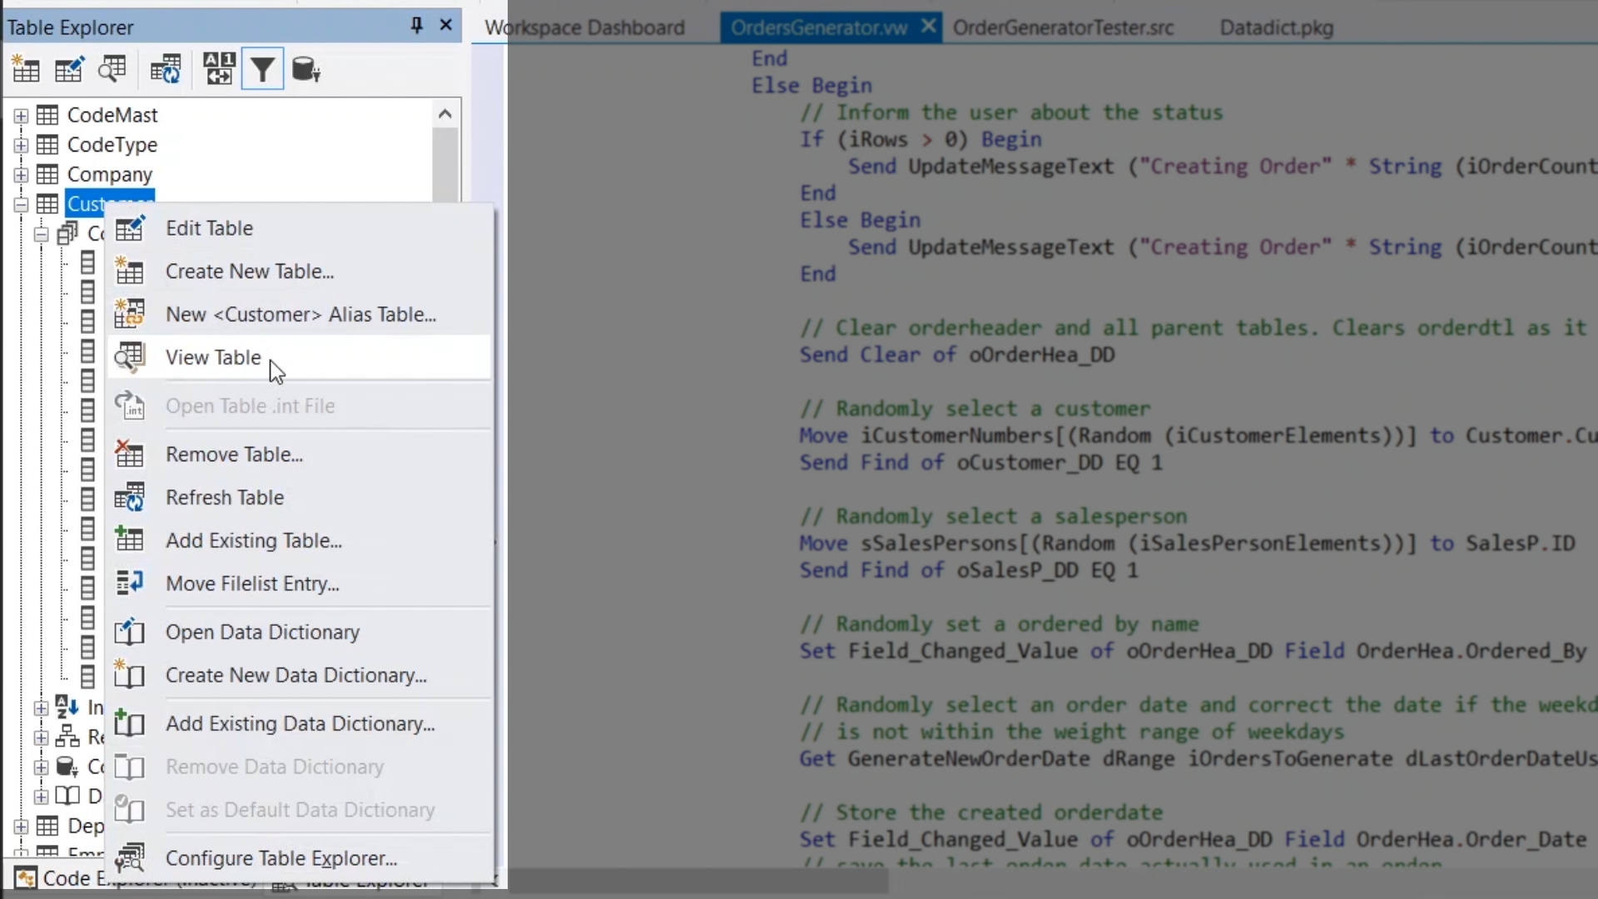
Task: Collapse the Customer table node
Action: point(21,205)
